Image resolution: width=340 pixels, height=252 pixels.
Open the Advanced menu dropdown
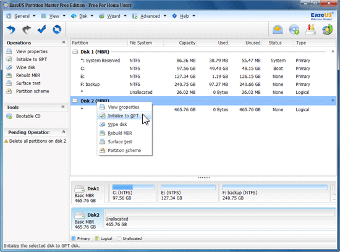[149, 16]
